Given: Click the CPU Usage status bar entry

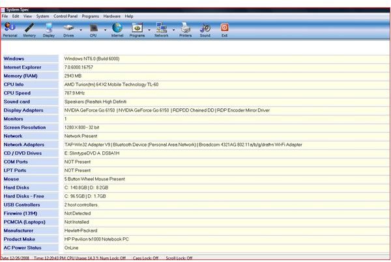Looking at the screenshot, I should coord(83,258).
